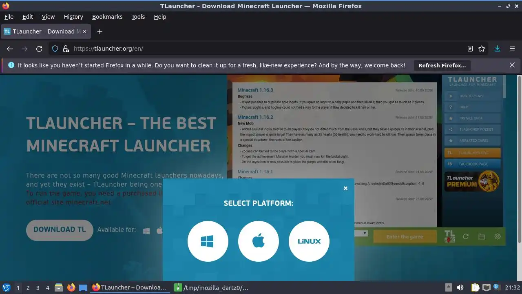Screen dimensions: 522x294
Task: Click the network tray icon
Action: click(486, 287)
